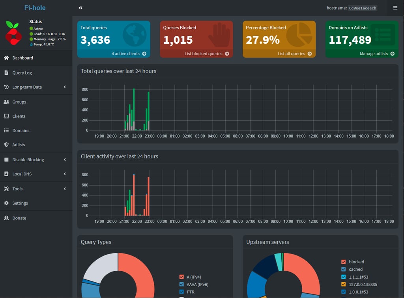Expand the Local DNS submenu
This screenshot has width=404, height=298.
(x=36, y=174)
